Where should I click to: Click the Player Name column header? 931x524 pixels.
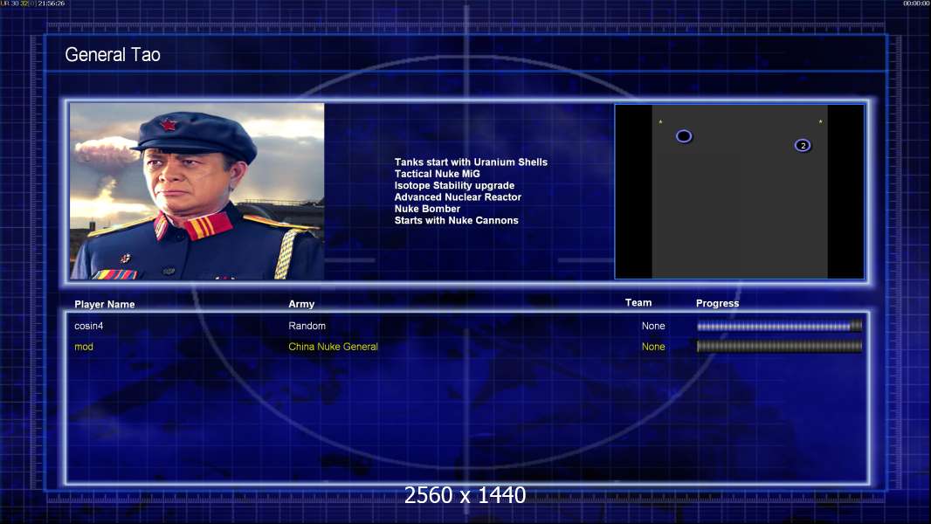[105, 305]
